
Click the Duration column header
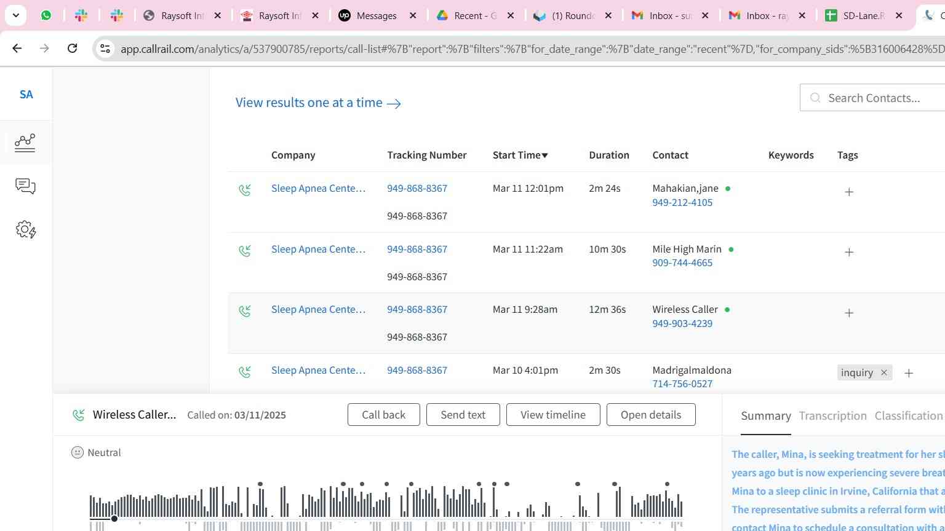609,155
